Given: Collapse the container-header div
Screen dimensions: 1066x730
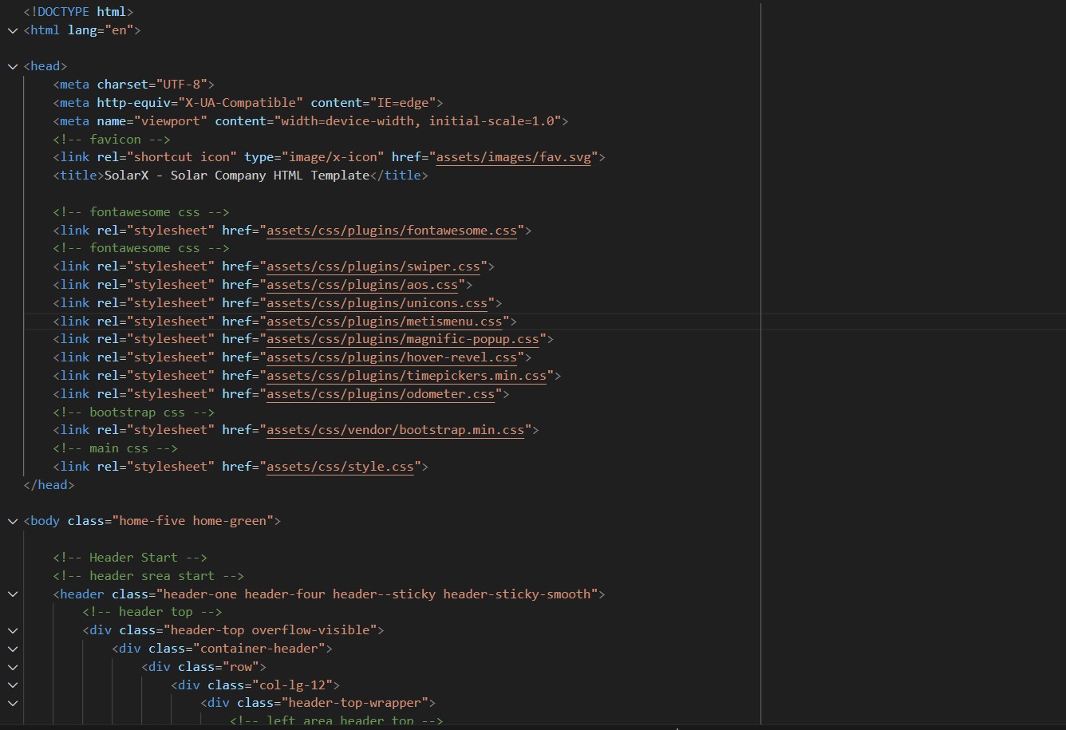Looking at the screenshot, I should (12, 649).
